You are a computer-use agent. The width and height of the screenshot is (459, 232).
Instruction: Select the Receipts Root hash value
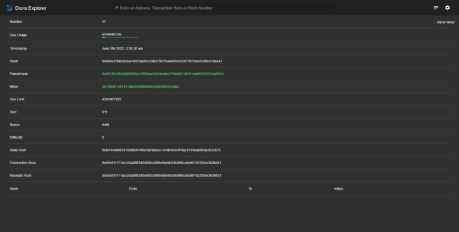click(x=162, y=175)
